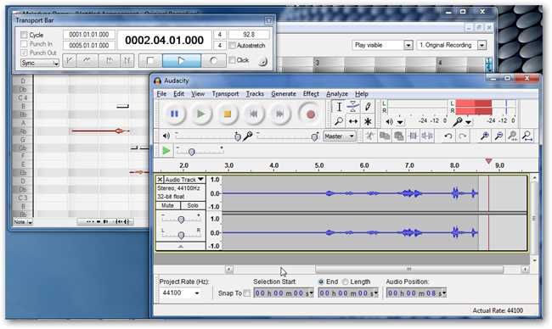Open the Effect menu
The height and width of the screenshot is (329, 552).
311,94
